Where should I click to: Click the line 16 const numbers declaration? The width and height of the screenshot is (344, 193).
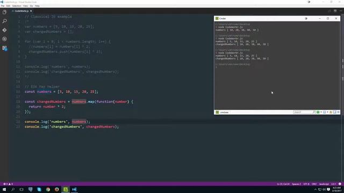pos(61,92)
